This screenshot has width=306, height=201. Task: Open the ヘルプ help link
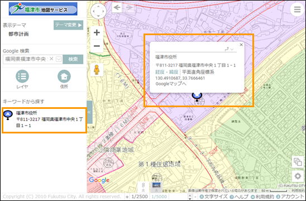click(x=239, y=197)
